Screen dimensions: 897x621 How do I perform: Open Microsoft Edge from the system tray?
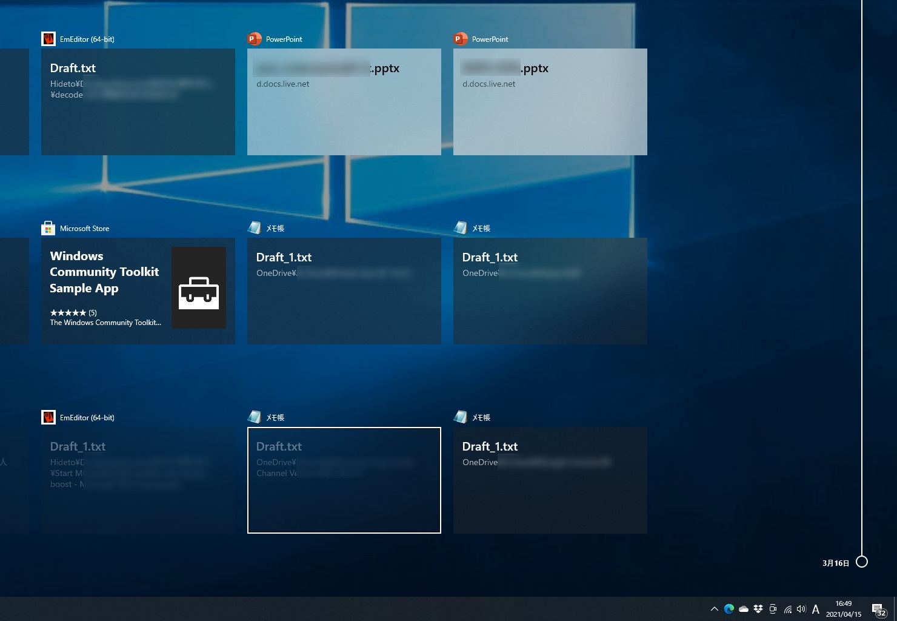click(x=729, y=609)
